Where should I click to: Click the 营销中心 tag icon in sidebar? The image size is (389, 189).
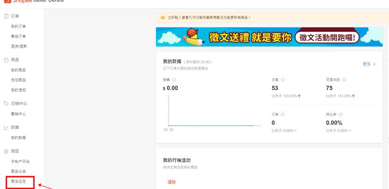[6, 103]
